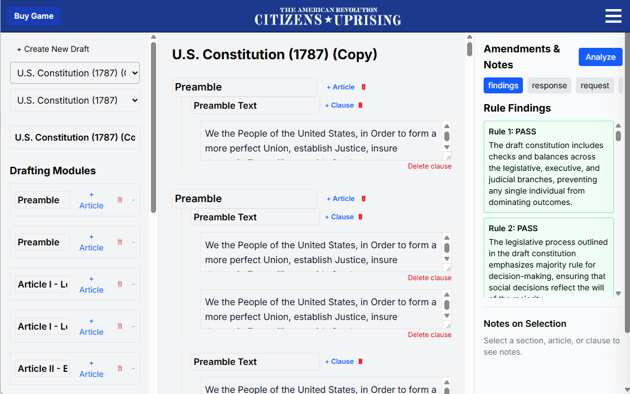Open the U.S. Constitution (1787) dropdown
Screen dimensions: 630x394
pyautogui.click(x=75, y=100)
